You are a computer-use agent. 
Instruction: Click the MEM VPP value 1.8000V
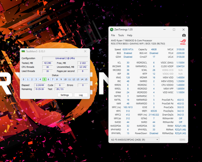(x=181, y=89)
